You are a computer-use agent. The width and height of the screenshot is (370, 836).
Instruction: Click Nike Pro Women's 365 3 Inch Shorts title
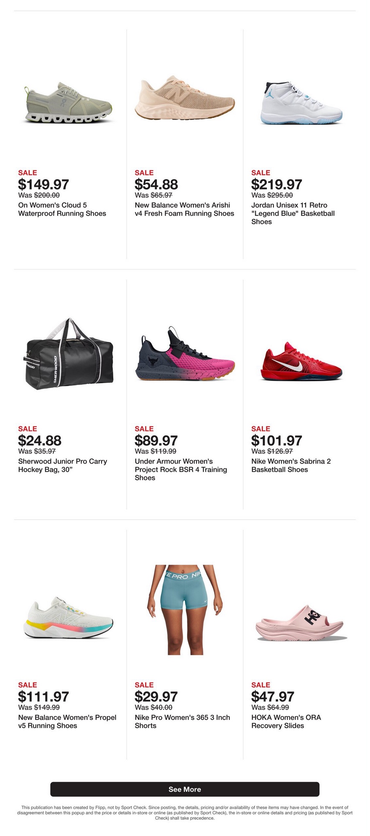pyautogui.click(x=182, y=722)
